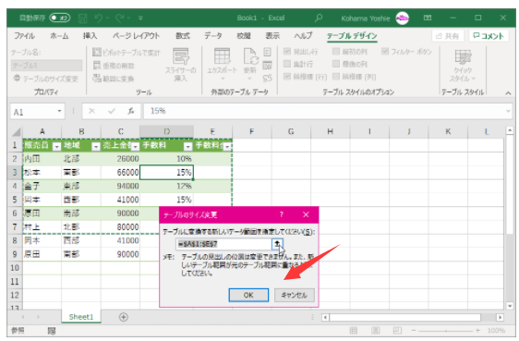Add a new sheet with plus icon
This screenshot has height=341, width=519.
coord(124,317)
